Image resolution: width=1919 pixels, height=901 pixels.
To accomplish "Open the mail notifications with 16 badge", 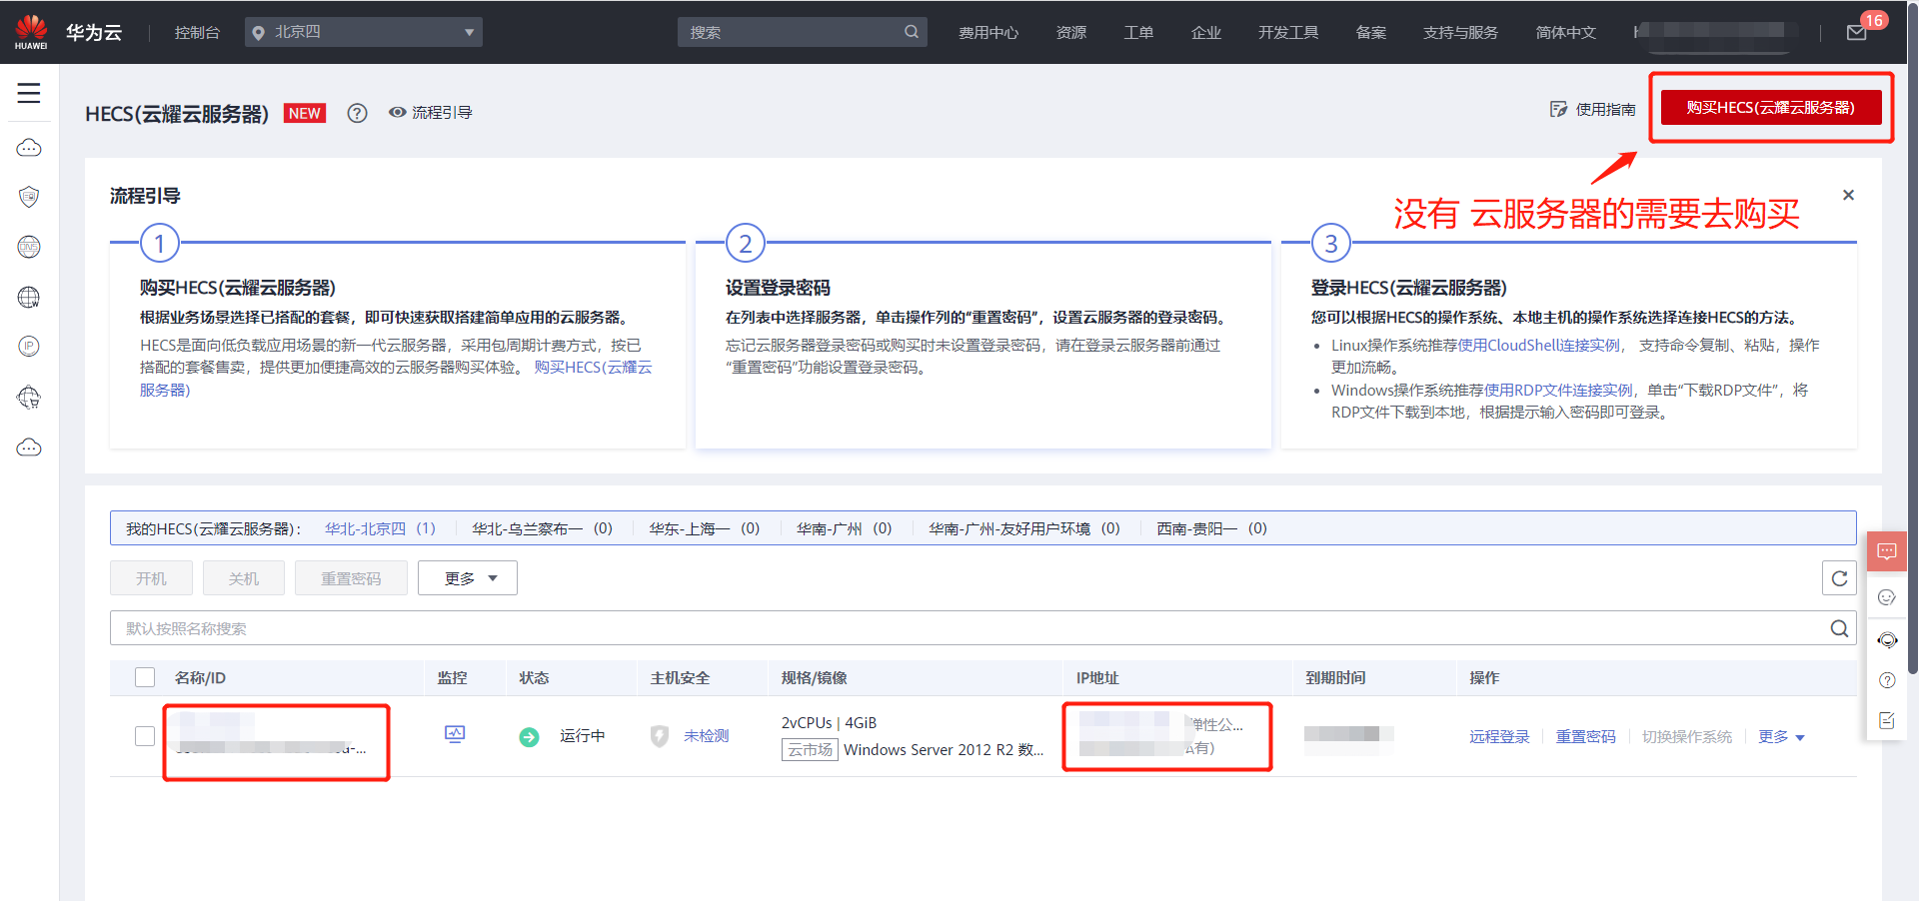I will pyautogui.click(x=1857, y=32).
